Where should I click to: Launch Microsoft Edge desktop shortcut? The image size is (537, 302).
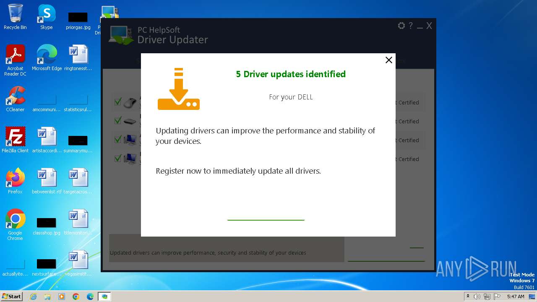click(x=47, y=58)
